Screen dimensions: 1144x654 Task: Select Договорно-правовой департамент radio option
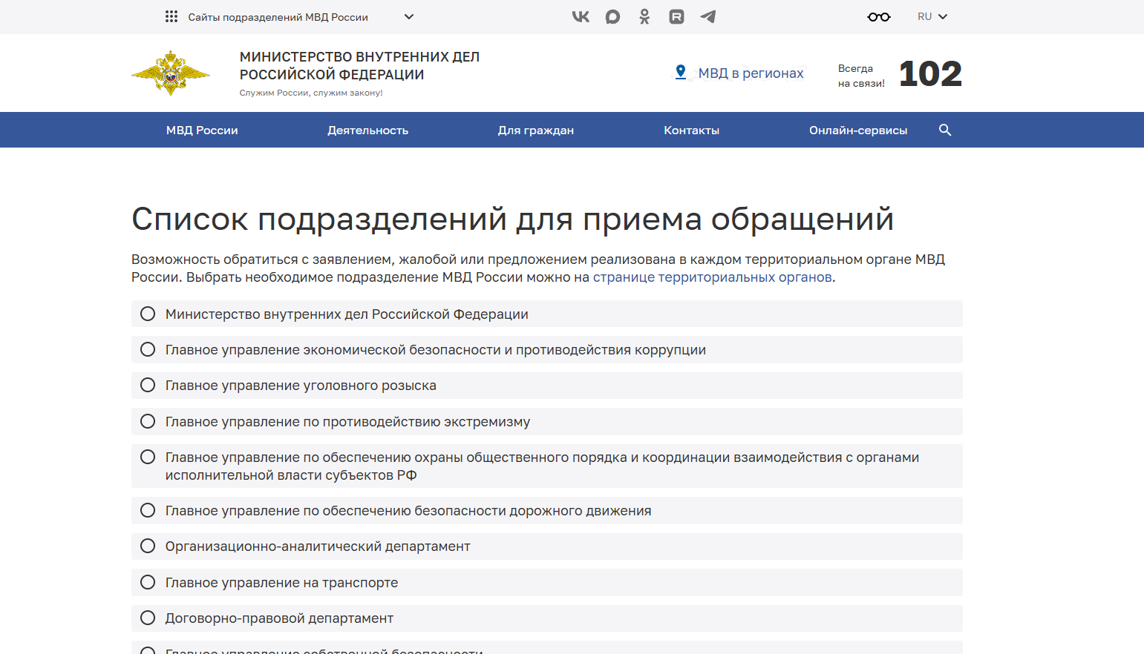[x=148, y=618]
